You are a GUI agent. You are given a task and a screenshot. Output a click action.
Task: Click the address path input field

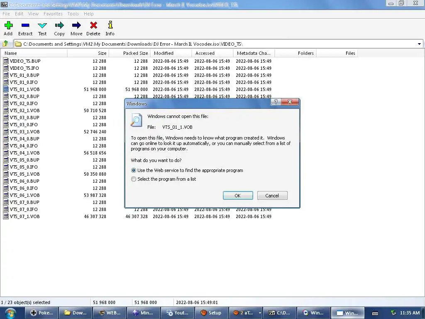(218, 44)
